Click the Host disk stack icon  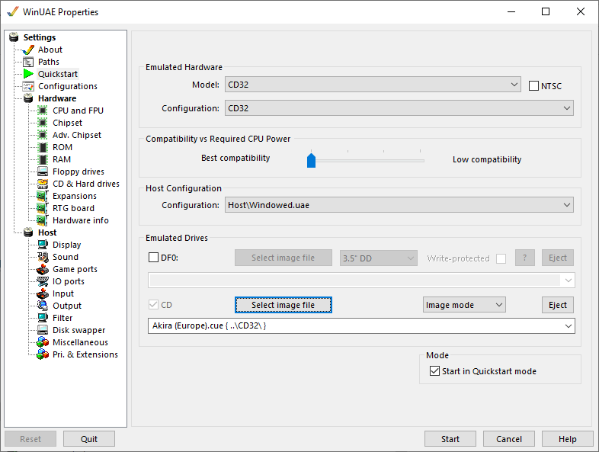click(28, 232)
